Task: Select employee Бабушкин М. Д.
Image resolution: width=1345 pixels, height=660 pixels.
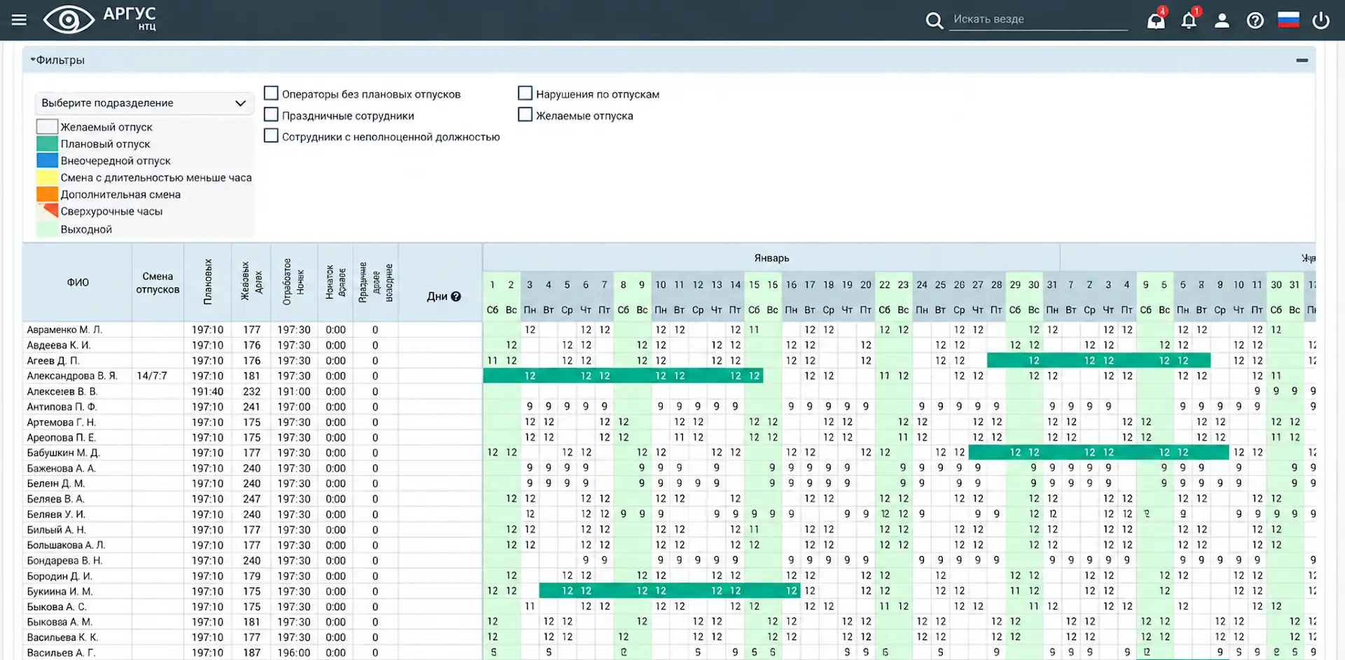Action: pos(63,453)
